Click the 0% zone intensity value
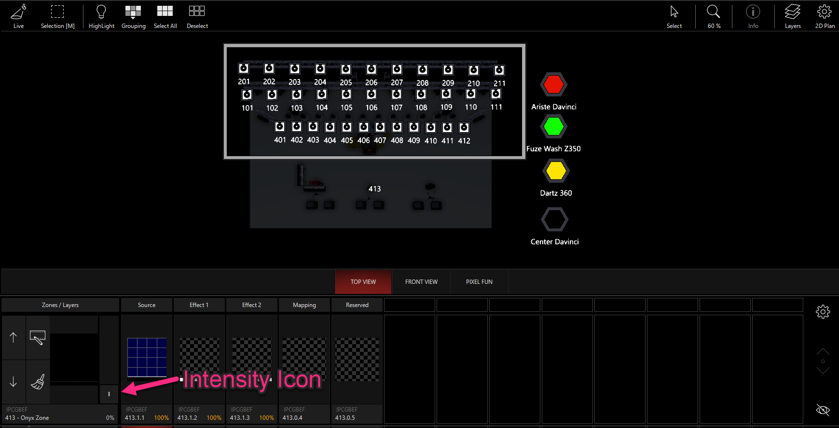 click(110, 418)
